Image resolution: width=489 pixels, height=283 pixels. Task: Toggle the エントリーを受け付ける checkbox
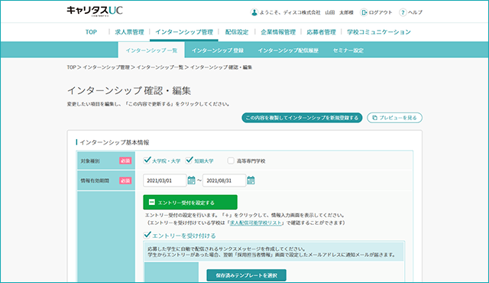tap(147, 235)
